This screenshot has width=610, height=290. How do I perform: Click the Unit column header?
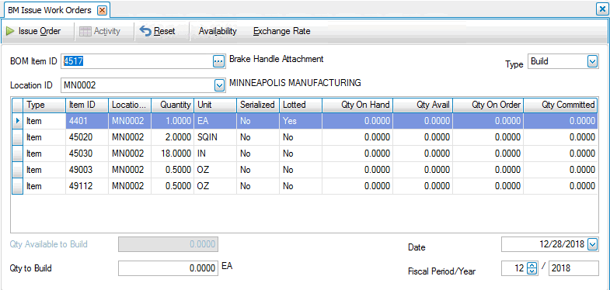215,105
